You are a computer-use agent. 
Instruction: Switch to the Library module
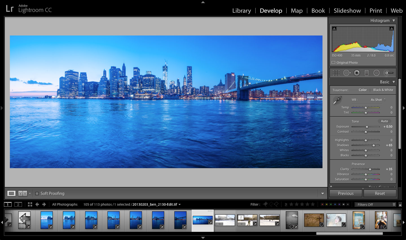point(241,10)
